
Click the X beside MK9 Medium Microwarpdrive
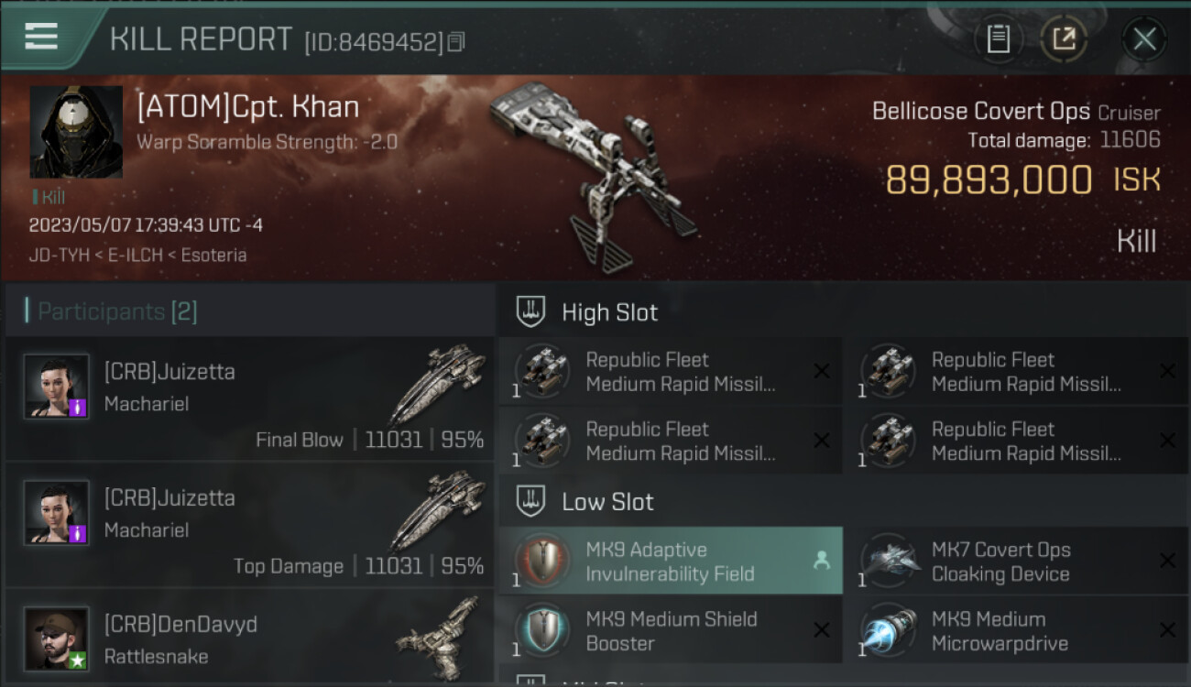1167,630
